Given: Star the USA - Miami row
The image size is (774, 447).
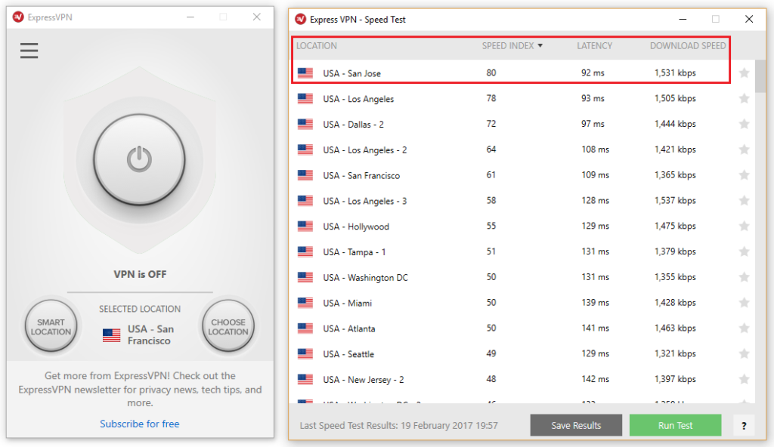Looking at the screenshot, I should pyautogui.click(x=744, y=303).
